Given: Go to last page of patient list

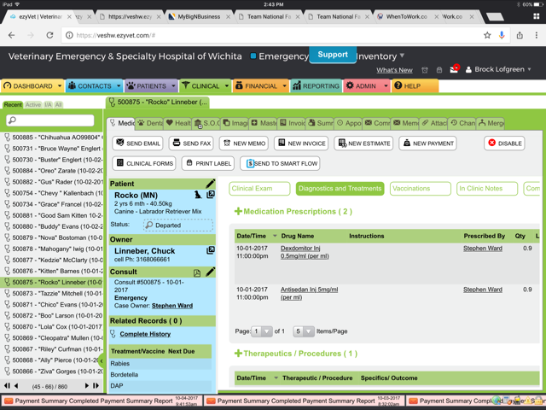Looking at the screenshot, I should pyautogui.click(x=95, y=386).
